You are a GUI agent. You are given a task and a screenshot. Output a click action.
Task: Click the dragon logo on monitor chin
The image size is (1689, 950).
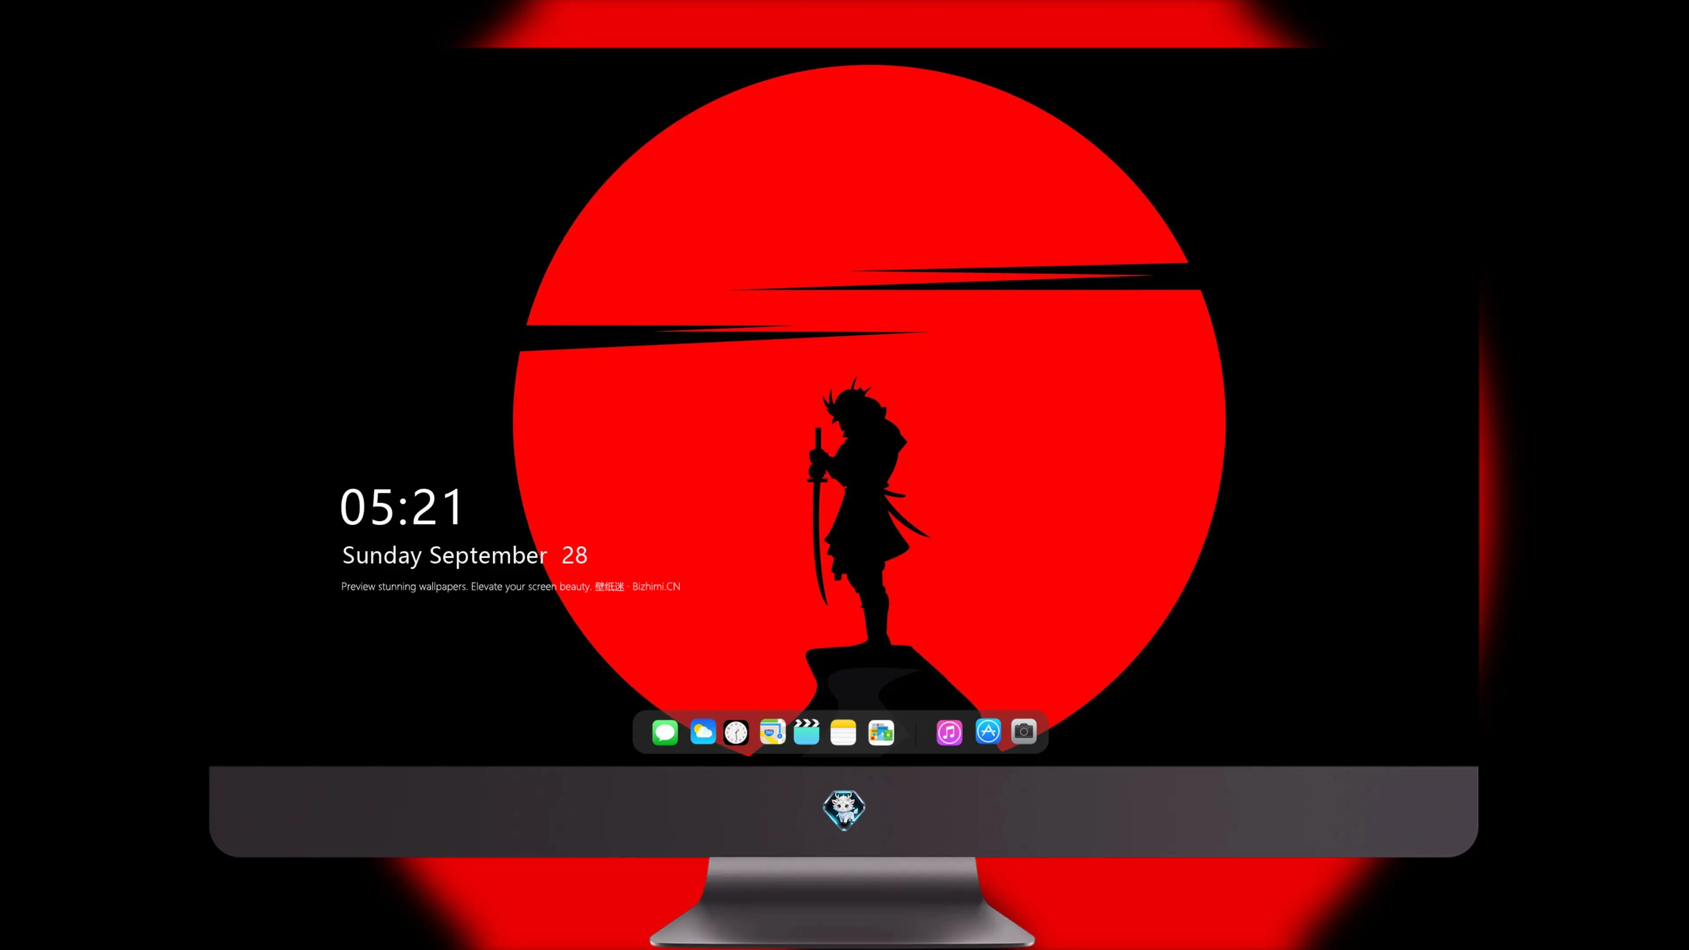point(844,810)
